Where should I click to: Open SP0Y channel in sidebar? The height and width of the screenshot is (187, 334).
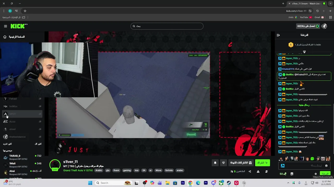click(x=22, y=114)
